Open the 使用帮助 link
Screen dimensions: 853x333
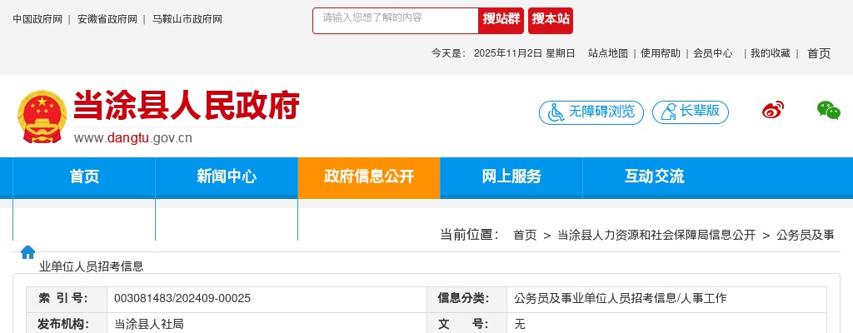point(661,53)
